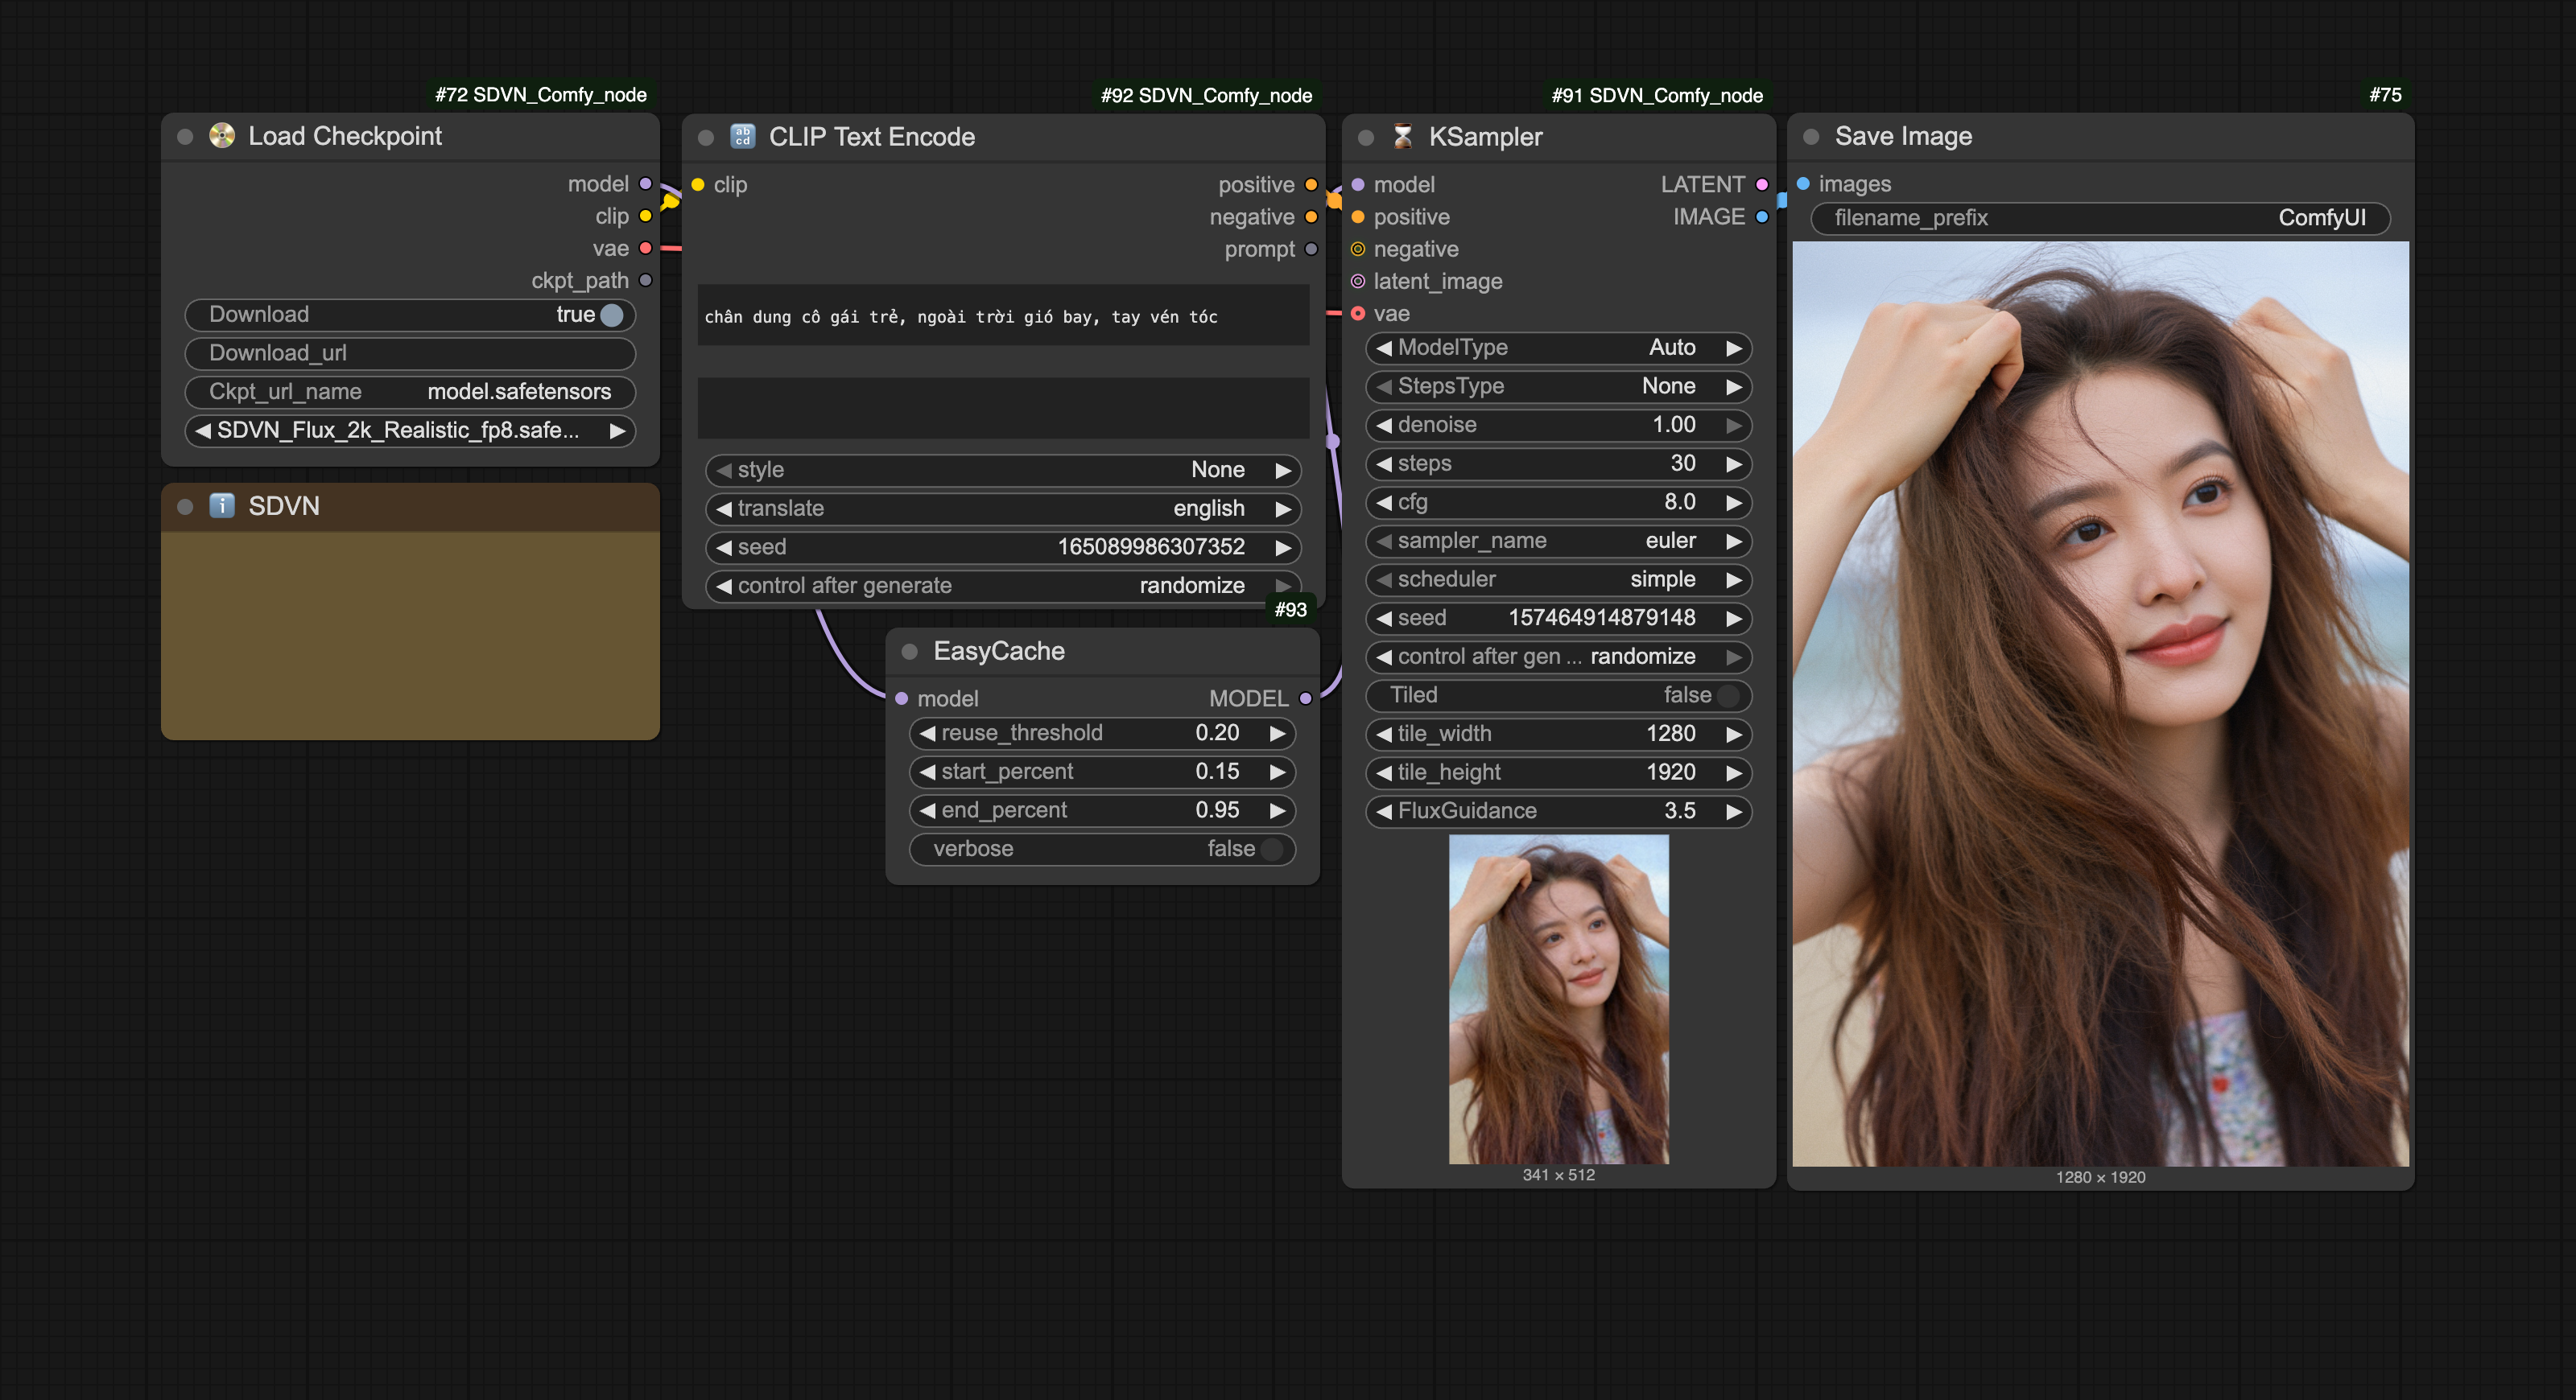The image size is (2576, 1400).
Task: Click the CLIP Text Encode prompt output port
Action: click(1311, 249)
